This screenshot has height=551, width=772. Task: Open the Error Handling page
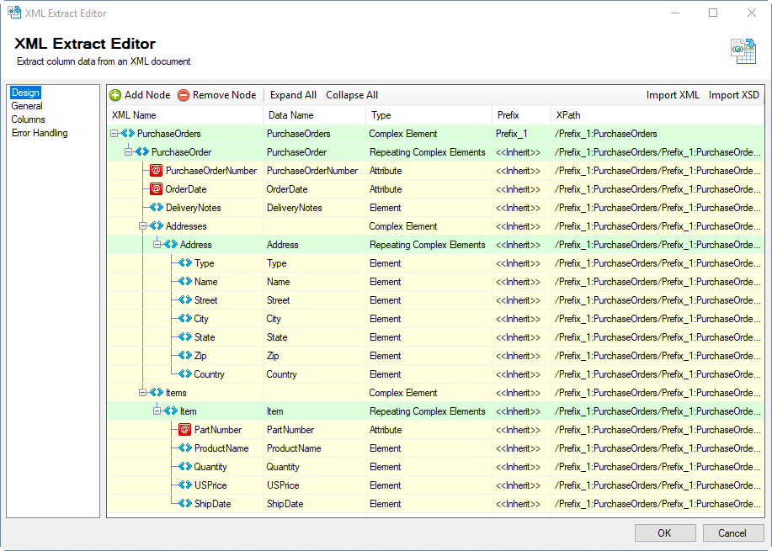40,133
